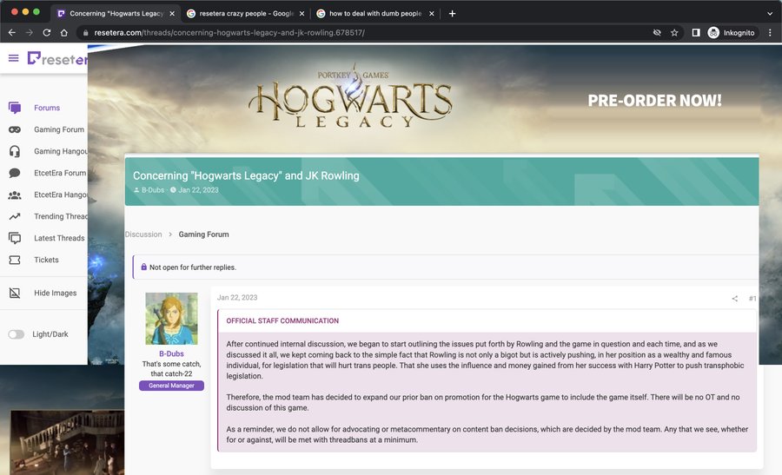Bookmark this page with the star icon

coord(674,32)
